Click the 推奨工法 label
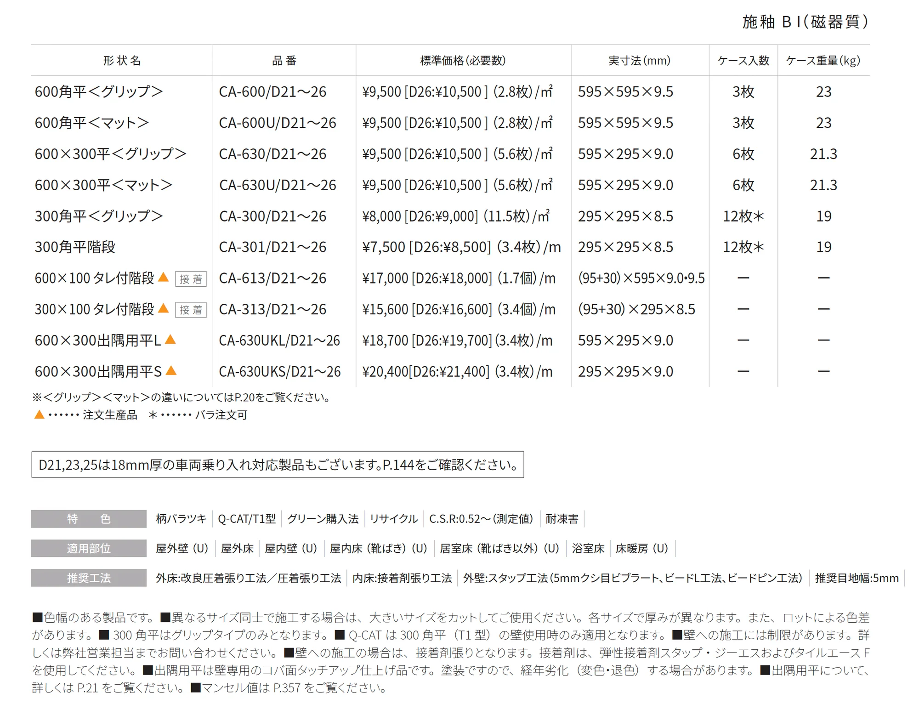 [x=89, y=578]
